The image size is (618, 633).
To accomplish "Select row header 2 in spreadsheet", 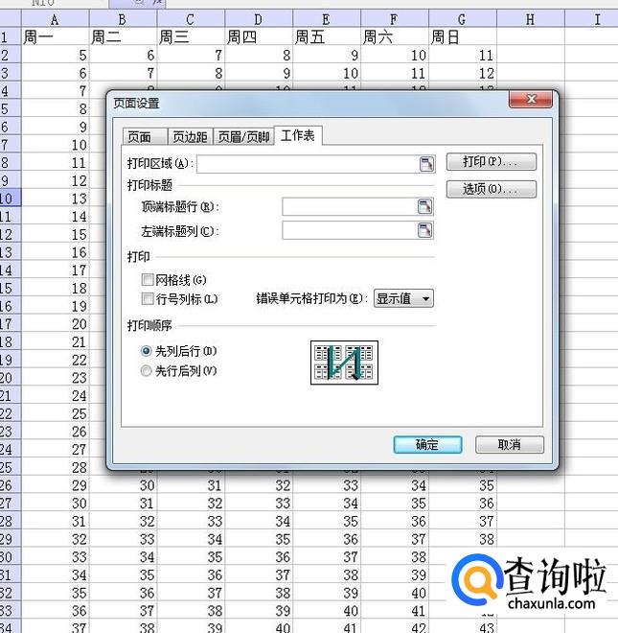I will tap(11, 55).
